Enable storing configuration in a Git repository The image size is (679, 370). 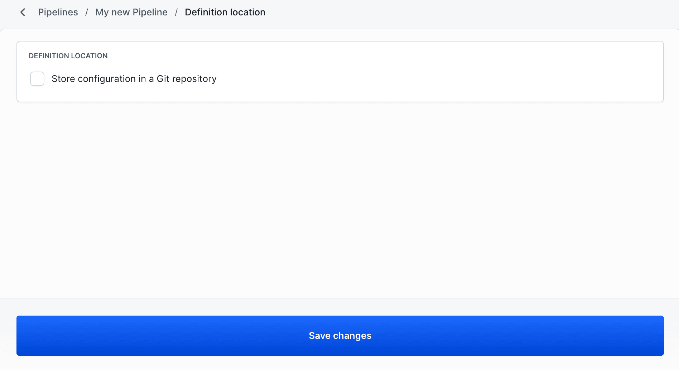tap(37, 79)
